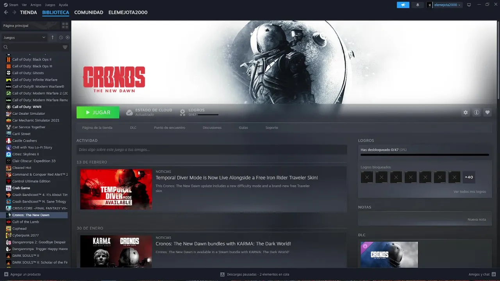Open the announcements megaphone button
Screen dimensions: 500x281
pos(403,5)
